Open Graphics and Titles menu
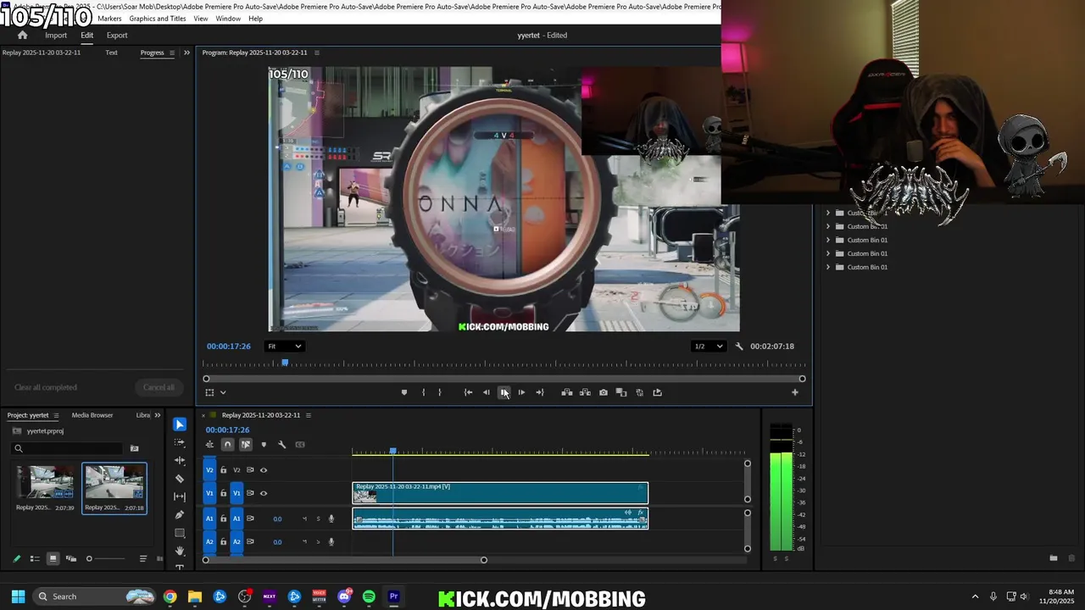Screen dimensions: 1085x610 pyautogui.click(x=158, y=19)
